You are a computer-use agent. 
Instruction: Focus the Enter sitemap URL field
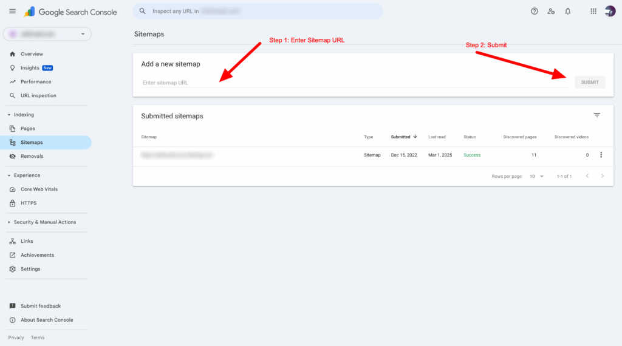(x=355, y=83)
